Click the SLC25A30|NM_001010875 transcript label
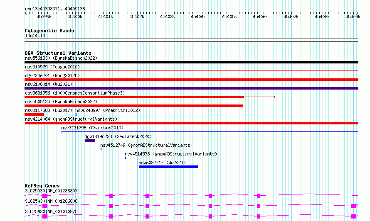 [x=51, y=211]
